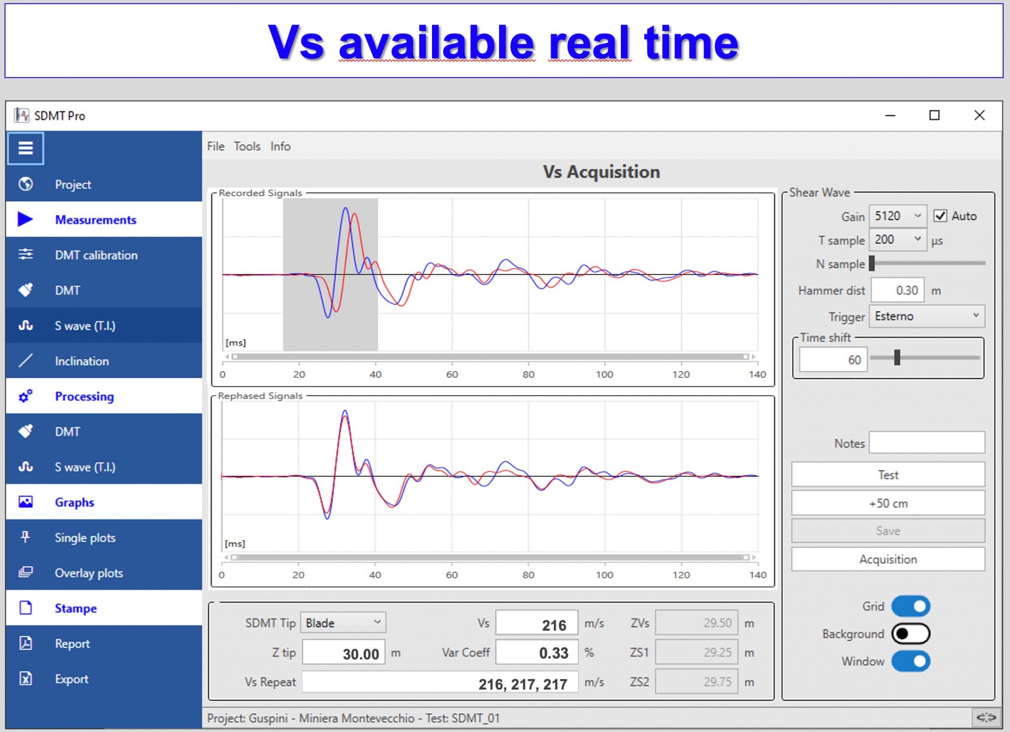Click the Export spreadsheet icon
Viewport: 1010px width, 732px height.
point(26,679)
